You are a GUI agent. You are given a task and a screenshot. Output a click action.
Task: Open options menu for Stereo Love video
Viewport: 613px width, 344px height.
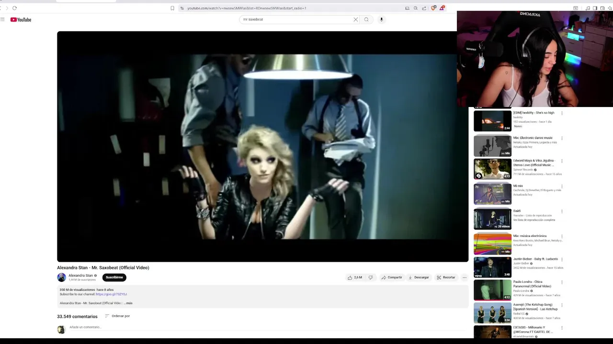click(562, 161)
